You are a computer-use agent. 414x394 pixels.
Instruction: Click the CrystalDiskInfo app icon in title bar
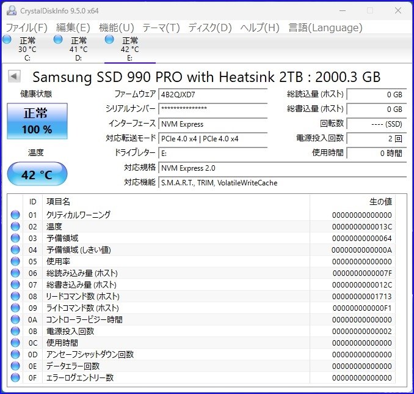(12, 10)
